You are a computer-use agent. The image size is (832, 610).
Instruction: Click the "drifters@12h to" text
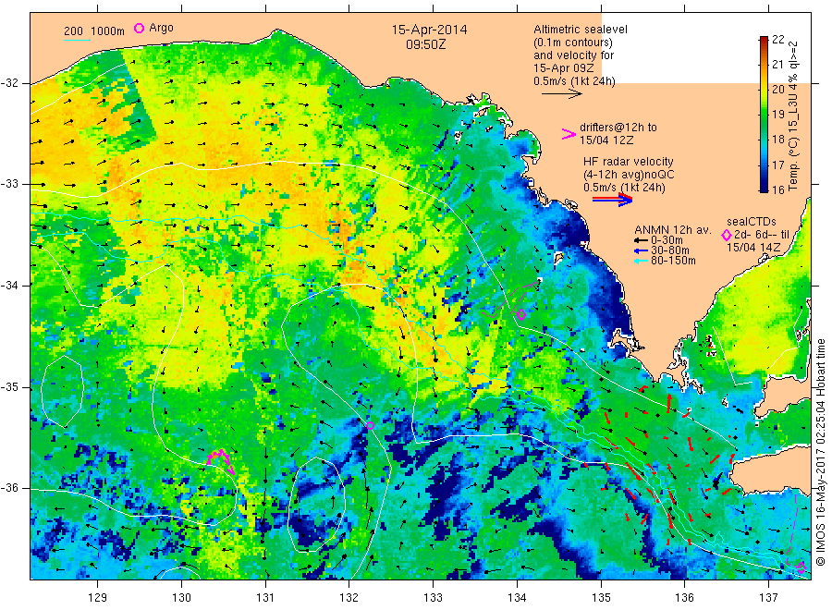[618, 128]
